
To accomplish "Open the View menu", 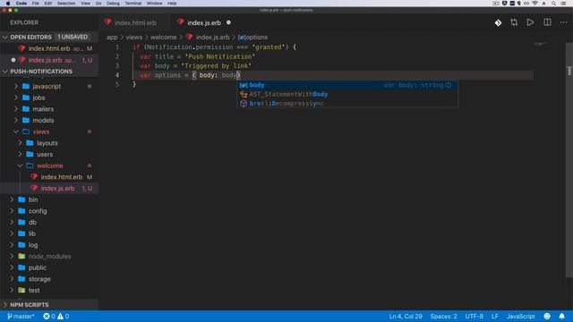I will 86,4.
